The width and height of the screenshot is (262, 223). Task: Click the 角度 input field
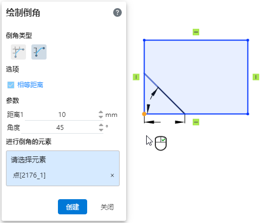click(60, 128)
